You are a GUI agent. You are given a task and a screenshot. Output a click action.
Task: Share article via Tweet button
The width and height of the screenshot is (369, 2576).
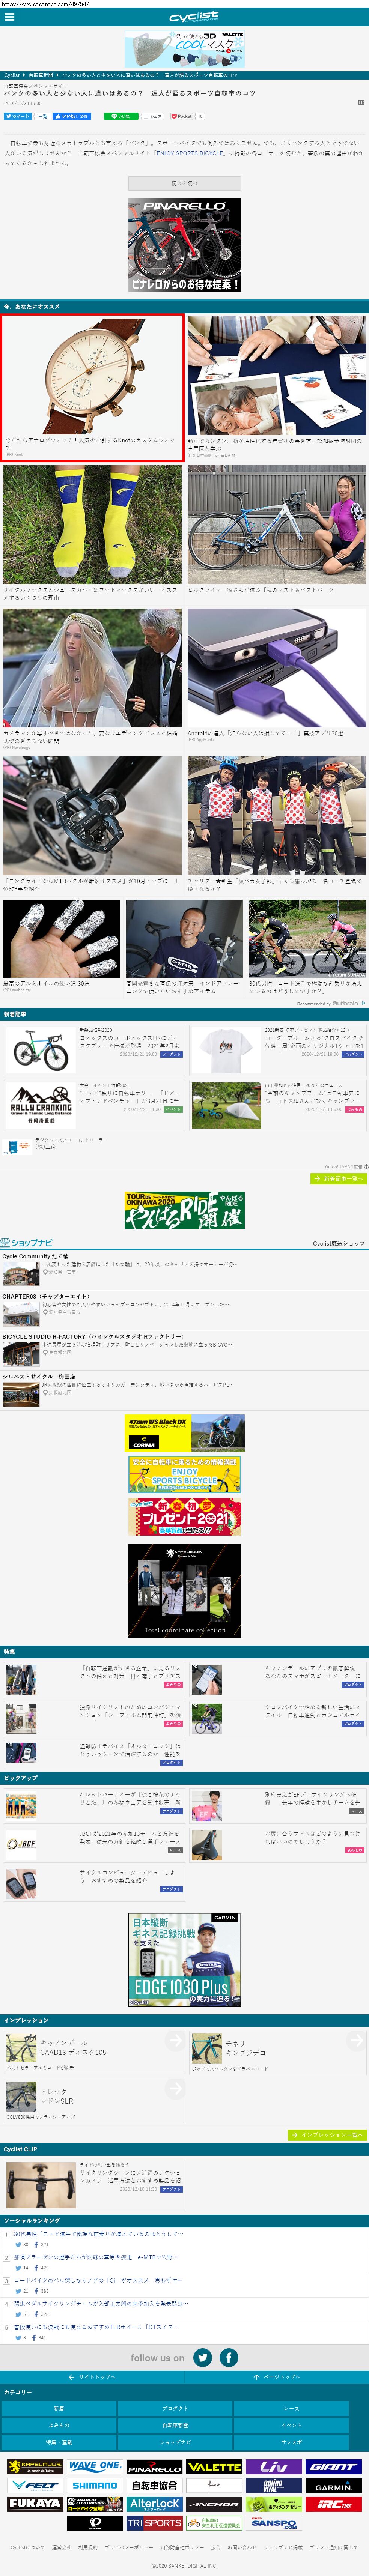(18, 116)
